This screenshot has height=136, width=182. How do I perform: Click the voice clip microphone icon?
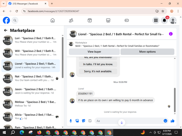[71, 121]
